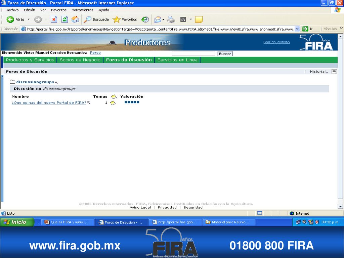Open the Historial dropdown
The height and width of the screenshot is (258, 344).
[318, 72]
